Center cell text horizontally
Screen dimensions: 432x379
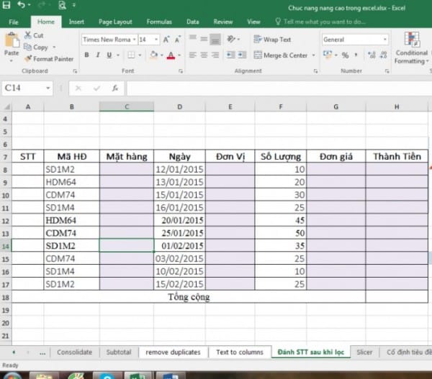[204, 55]
